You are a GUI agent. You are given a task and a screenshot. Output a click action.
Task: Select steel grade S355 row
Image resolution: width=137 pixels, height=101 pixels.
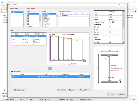(x=29, y=36)
